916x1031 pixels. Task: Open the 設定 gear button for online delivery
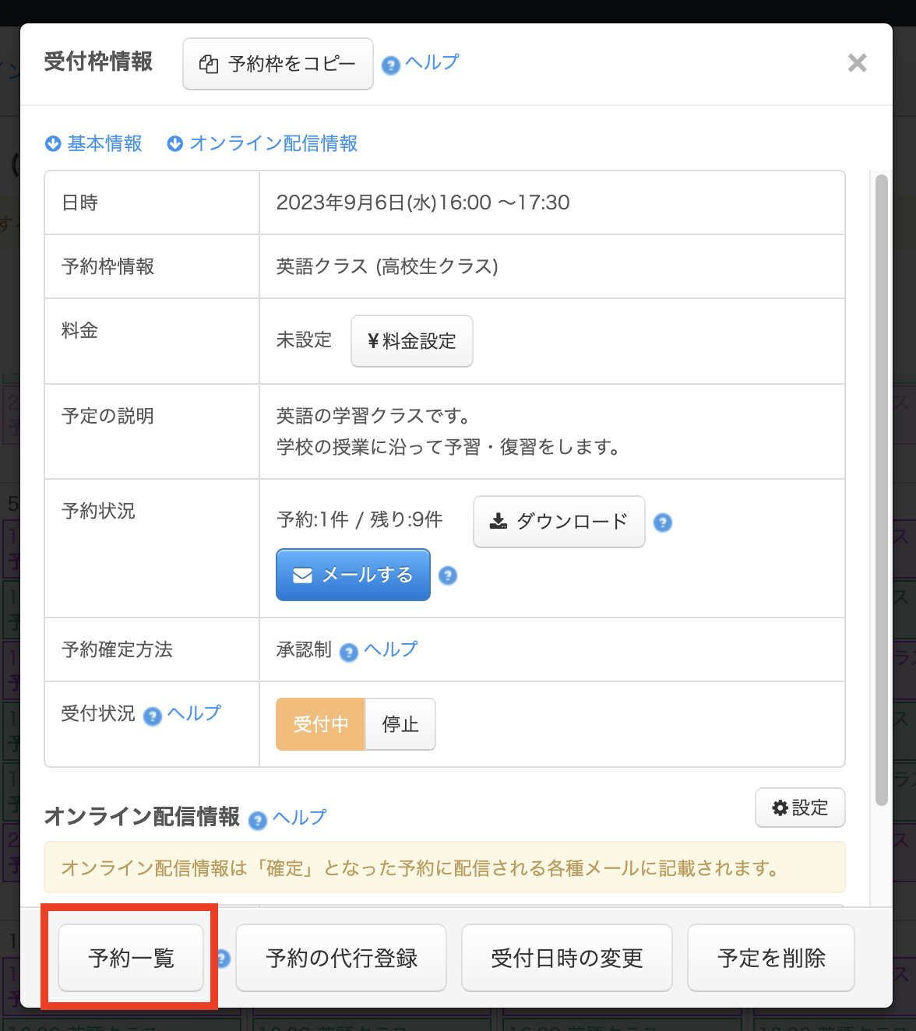click(x=800, y=808)
